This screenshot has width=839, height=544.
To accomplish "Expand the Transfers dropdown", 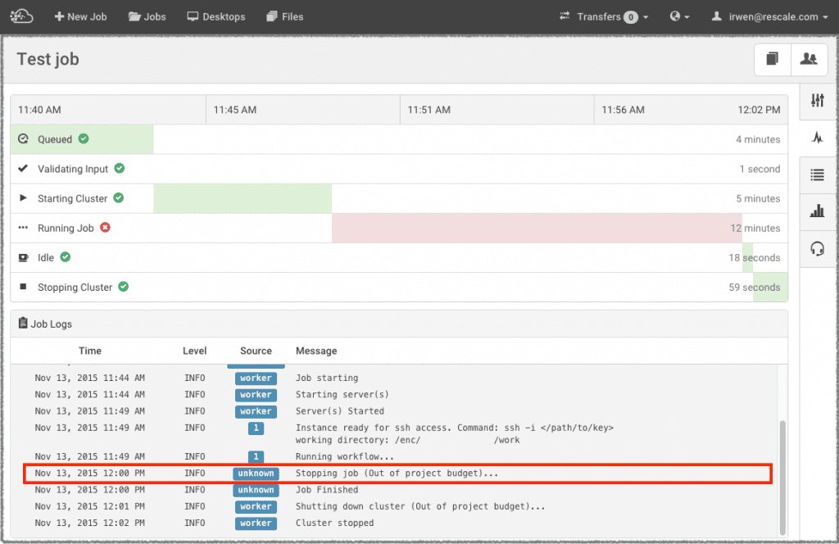I will [x=604, y=16].
